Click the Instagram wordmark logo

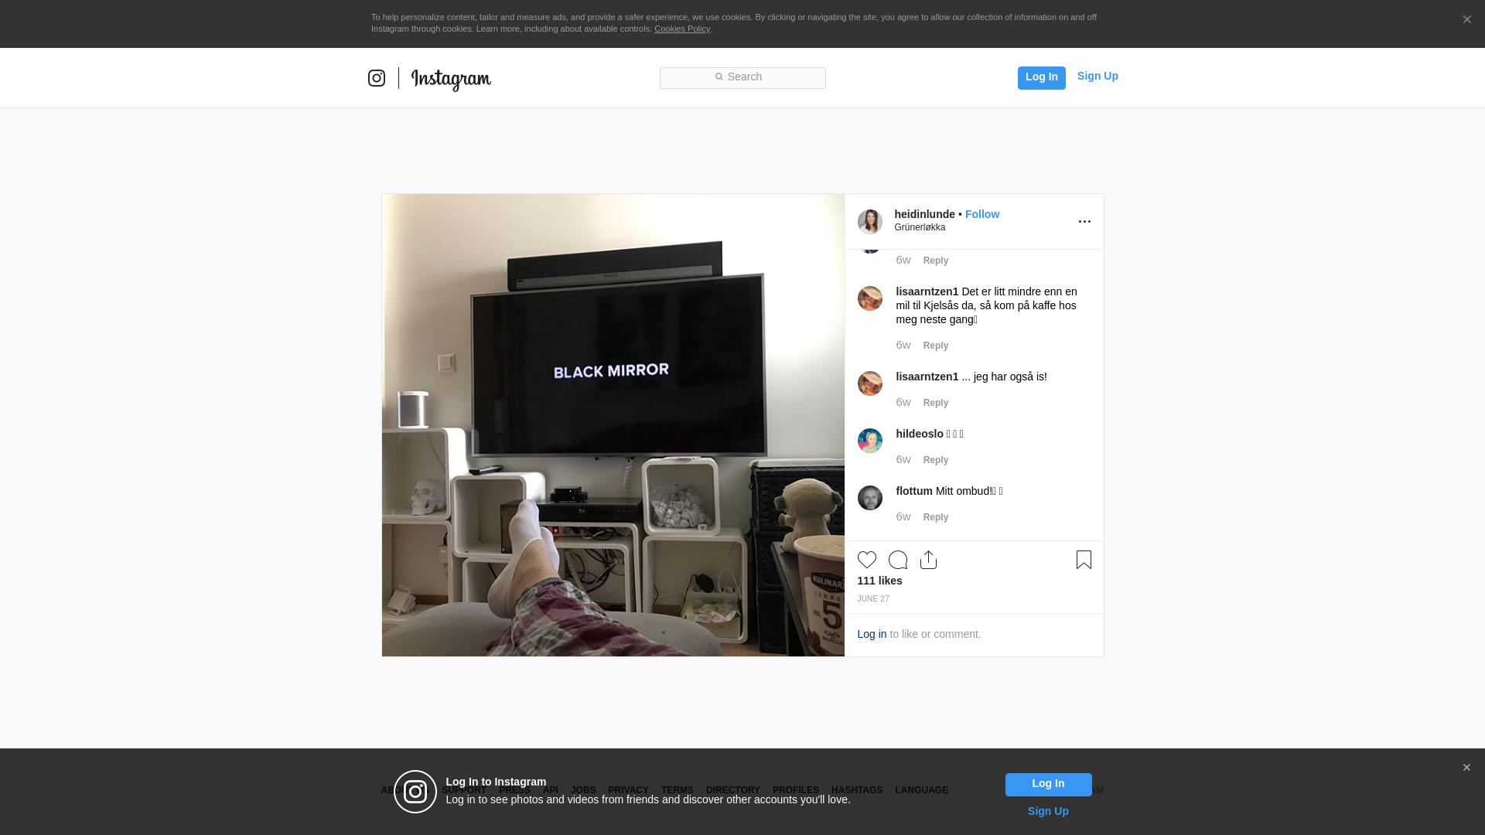451,80
